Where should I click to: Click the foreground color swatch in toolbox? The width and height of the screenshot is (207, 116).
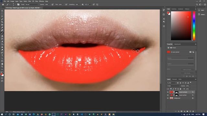tap(1, 74)
